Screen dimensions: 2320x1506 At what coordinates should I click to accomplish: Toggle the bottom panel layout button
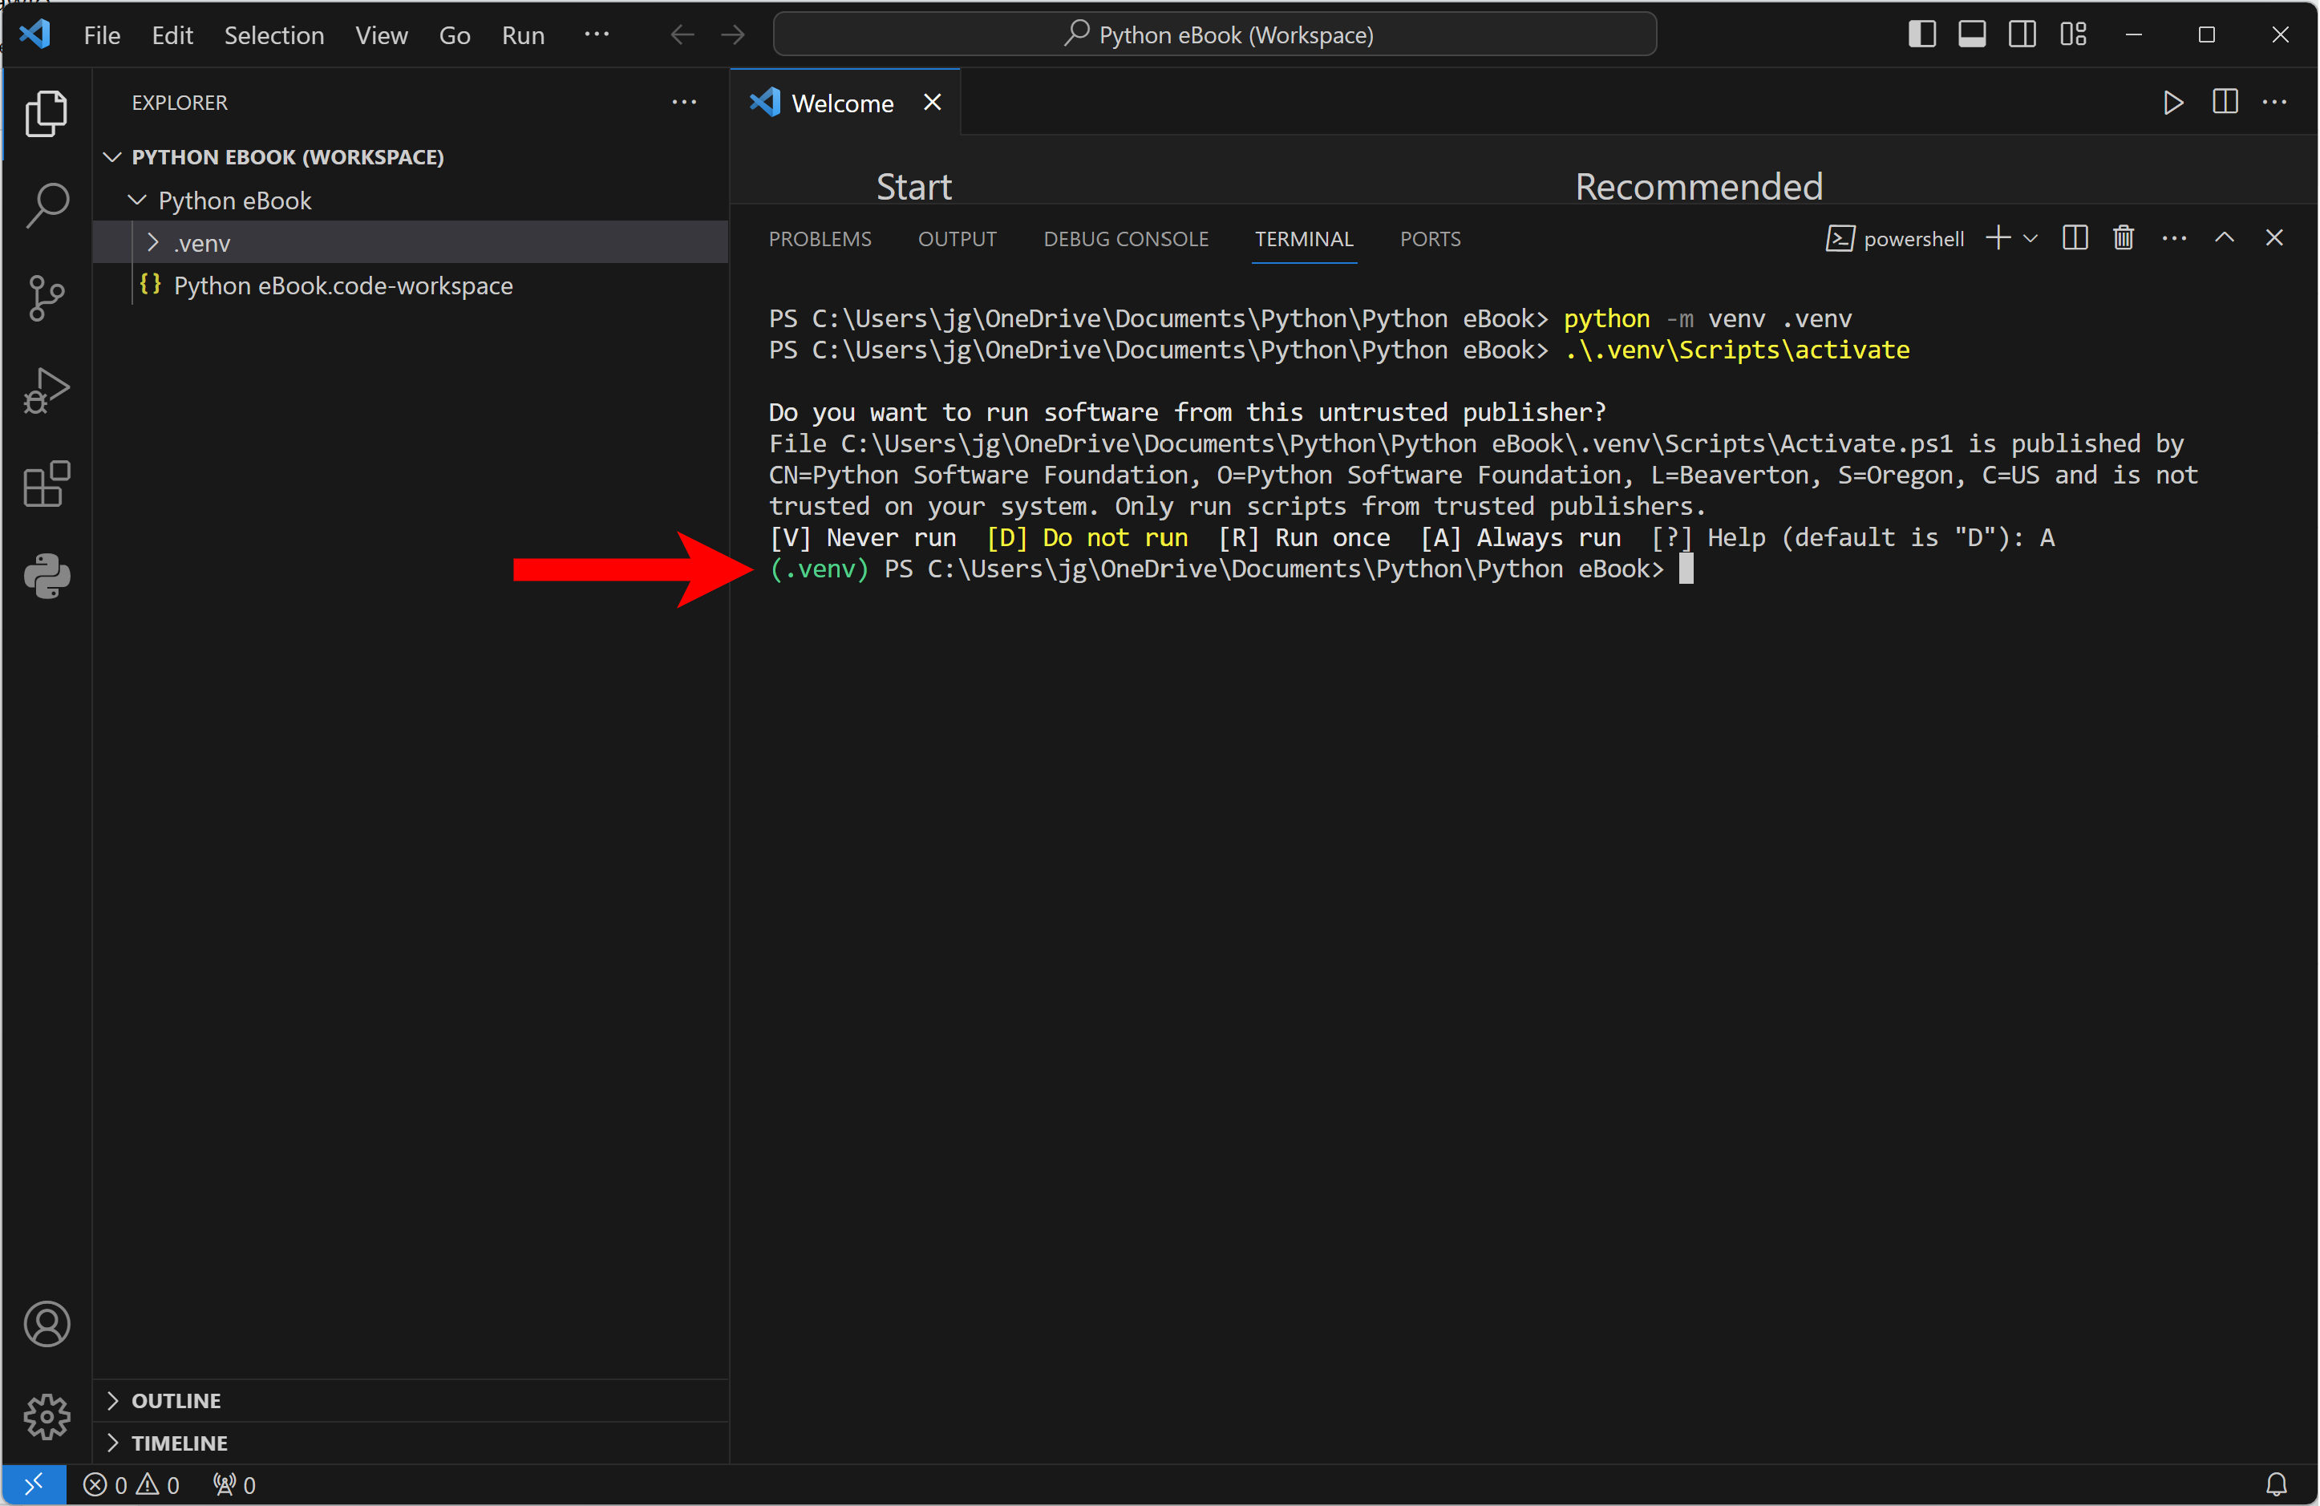pyautogui.click(x=1972, y=34)
